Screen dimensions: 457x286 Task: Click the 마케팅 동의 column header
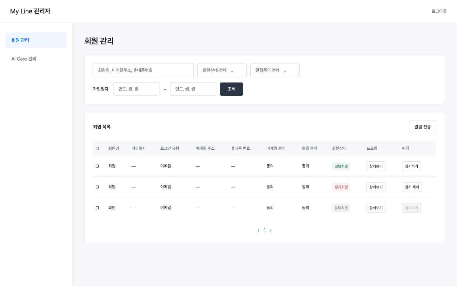pos(276,148)
